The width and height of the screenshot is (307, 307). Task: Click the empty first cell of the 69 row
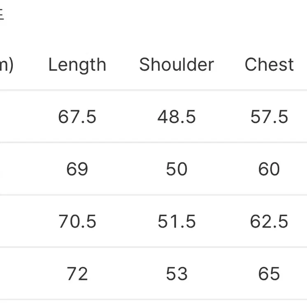pos(16,169)
